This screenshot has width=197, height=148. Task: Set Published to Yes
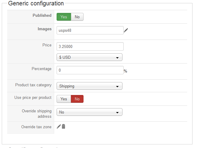64,17
